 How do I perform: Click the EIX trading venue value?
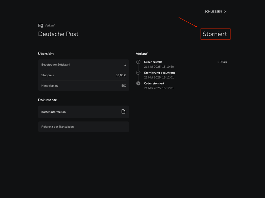click(x=124, y=86)
